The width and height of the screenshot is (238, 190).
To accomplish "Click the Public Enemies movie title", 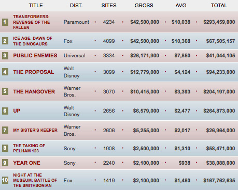I will 35,56.
